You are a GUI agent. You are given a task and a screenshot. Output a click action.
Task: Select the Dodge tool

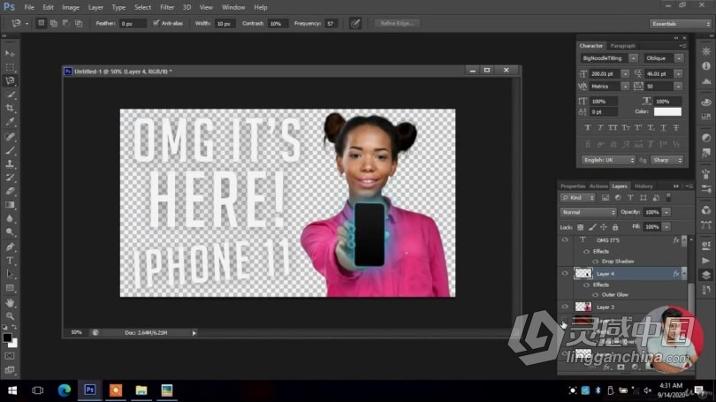pyautogui.click(x=10, y=232)
